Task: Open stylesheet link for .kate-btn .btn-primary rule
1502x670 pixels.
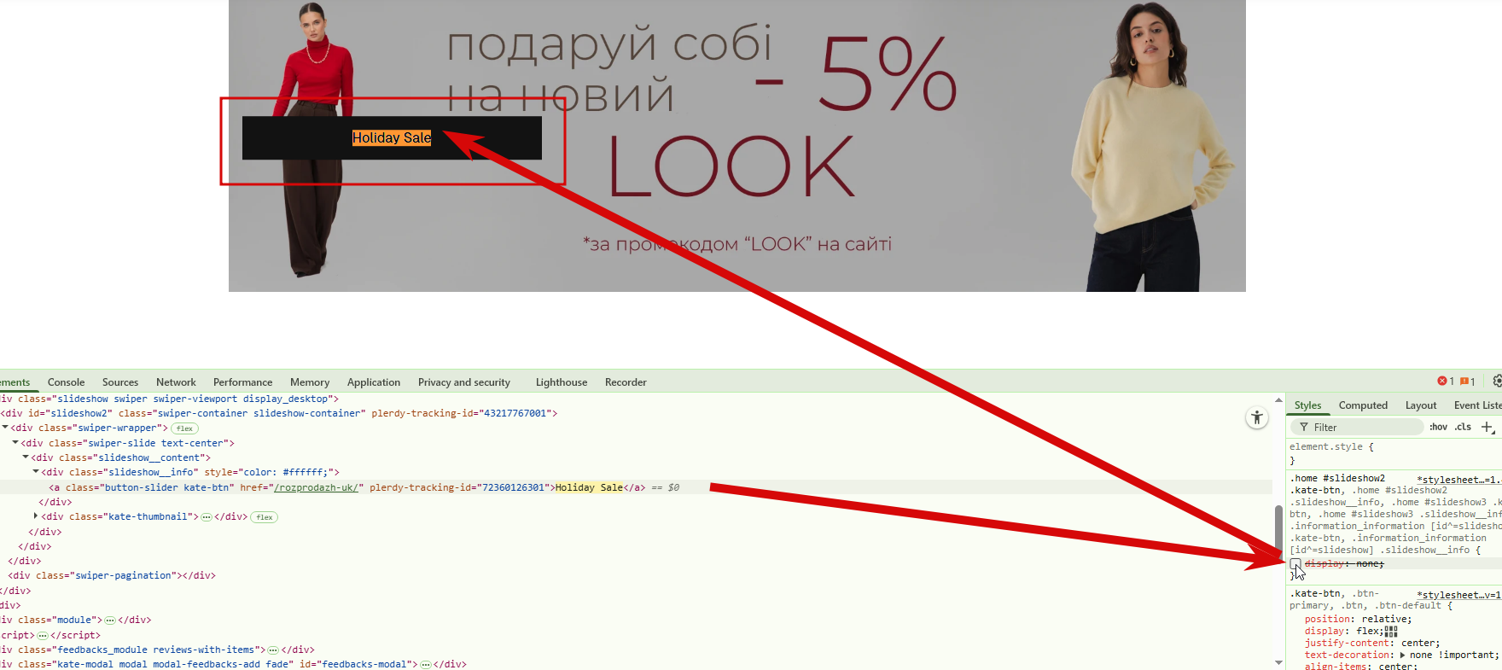Action: click(1458, 595)
